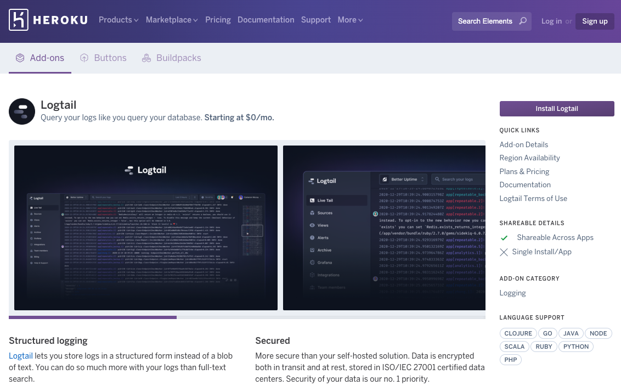The image size is (621, 391).
Task: Open the Region Availability link
Action: coord(529,158)
